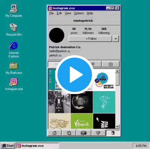Open the black Cyrillic-lettering post thumbnail
150x149 pixels.
tap(104, 121)
